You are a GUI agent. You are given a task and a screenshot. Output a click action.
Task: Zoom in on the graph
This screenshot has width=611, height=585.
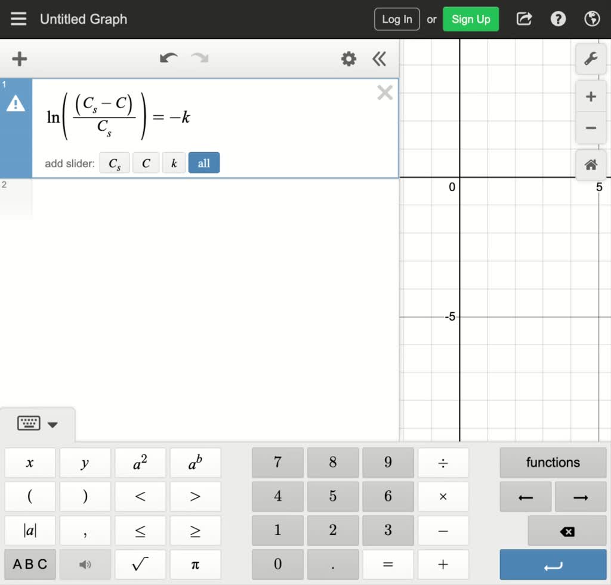click(591, 97)
